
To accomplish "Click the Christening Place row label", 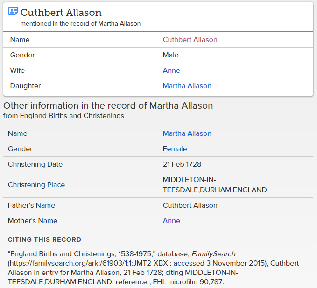I will (36, 185).
